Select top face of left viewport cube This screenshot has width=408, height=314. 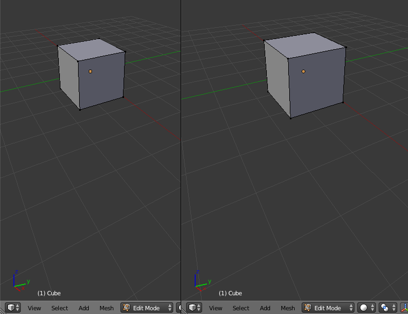tap(91, 50)
